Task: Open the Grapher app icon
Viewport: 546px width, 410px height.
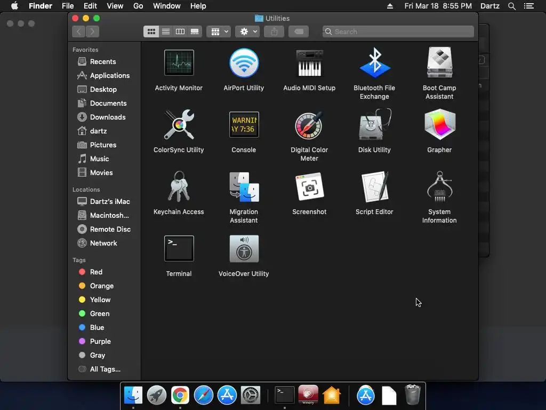Action: 439,124
